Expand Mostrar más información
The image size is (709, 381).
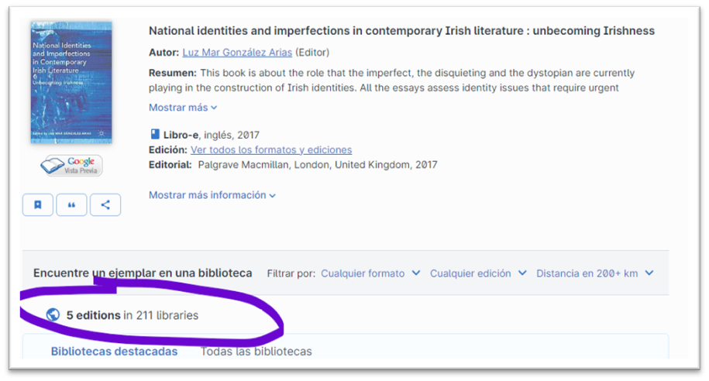tap(212, 195)
